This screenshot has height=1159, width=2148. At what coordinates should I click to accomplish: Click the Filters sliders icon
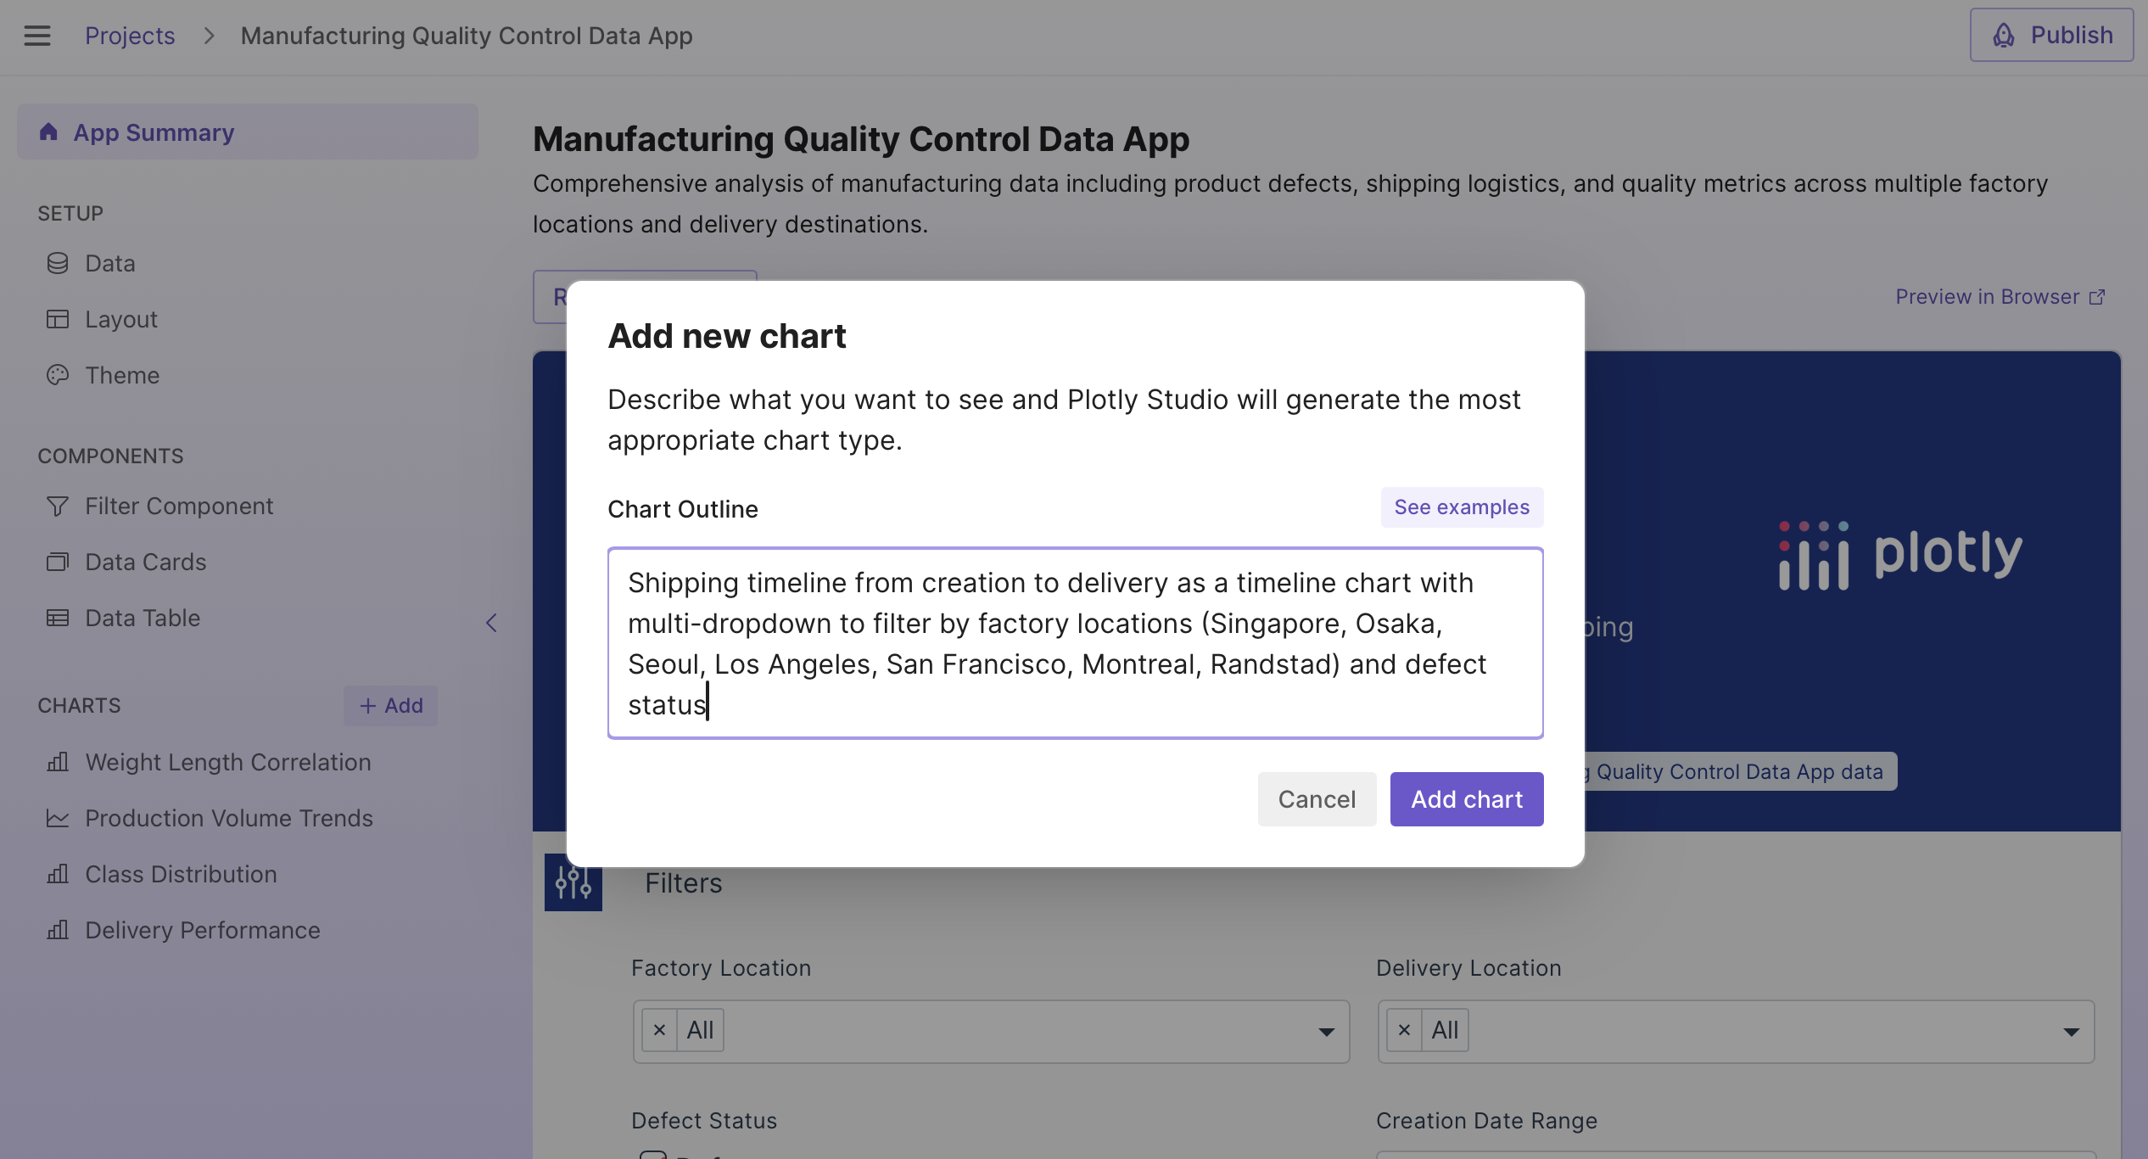(x=573, y=882)
